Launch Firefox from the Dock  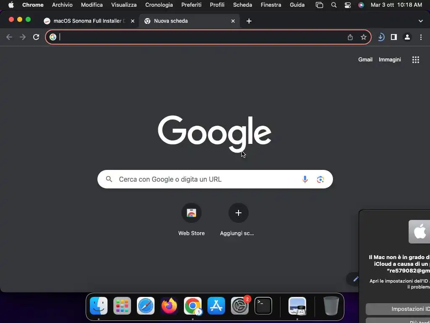click(x=169, y=306)
